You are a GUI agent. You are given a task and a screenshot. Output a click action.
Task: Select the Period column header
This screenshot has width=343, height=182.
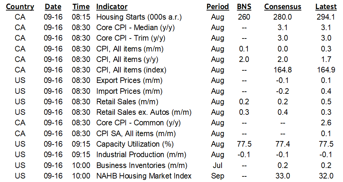pos(217,7)
